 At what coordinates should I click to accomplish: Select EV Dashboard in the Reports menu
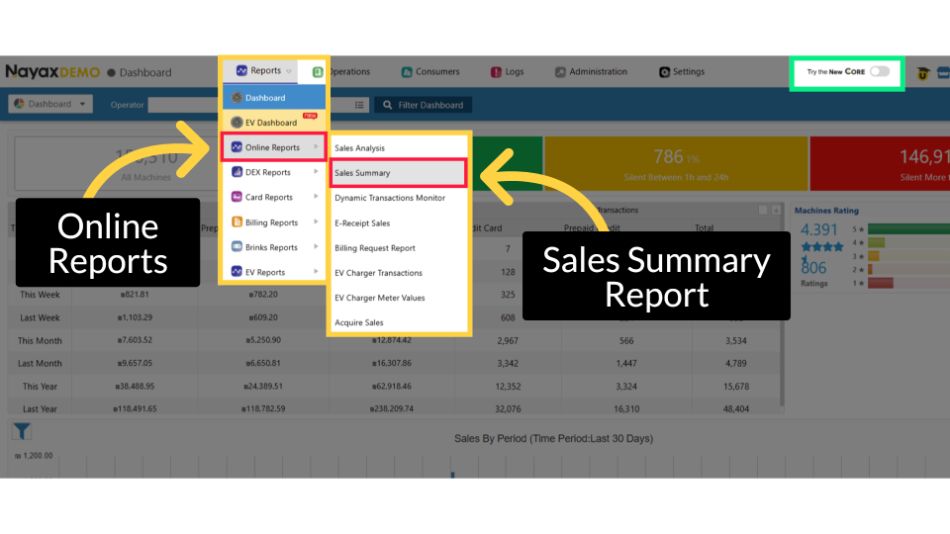click(x=274, y=123)
